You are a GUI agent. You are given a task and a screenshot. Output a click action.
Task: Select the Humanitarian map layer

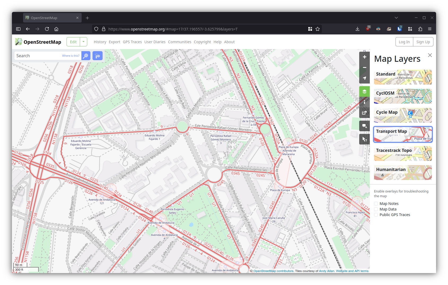click(x=403, y=173)
